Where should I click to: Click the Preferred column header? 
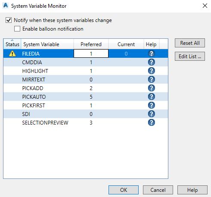[x=91, y=44]
